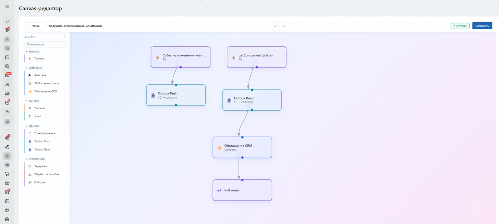The image size is (499, 224).
Task: Select the Трансформация block in palette
Action: (x=46, y=133)
